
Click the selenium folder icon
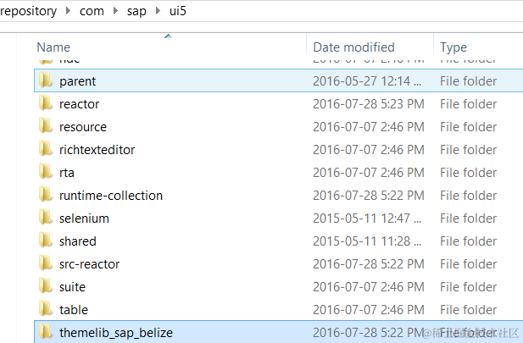coord(46,218)
